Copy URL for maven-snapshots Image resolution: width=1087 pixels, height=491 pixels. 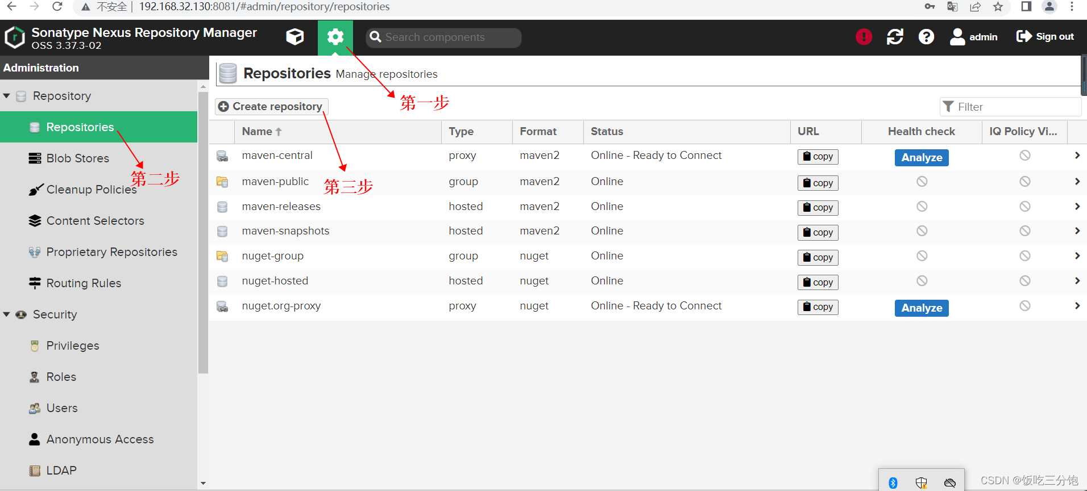pos(818,233)
